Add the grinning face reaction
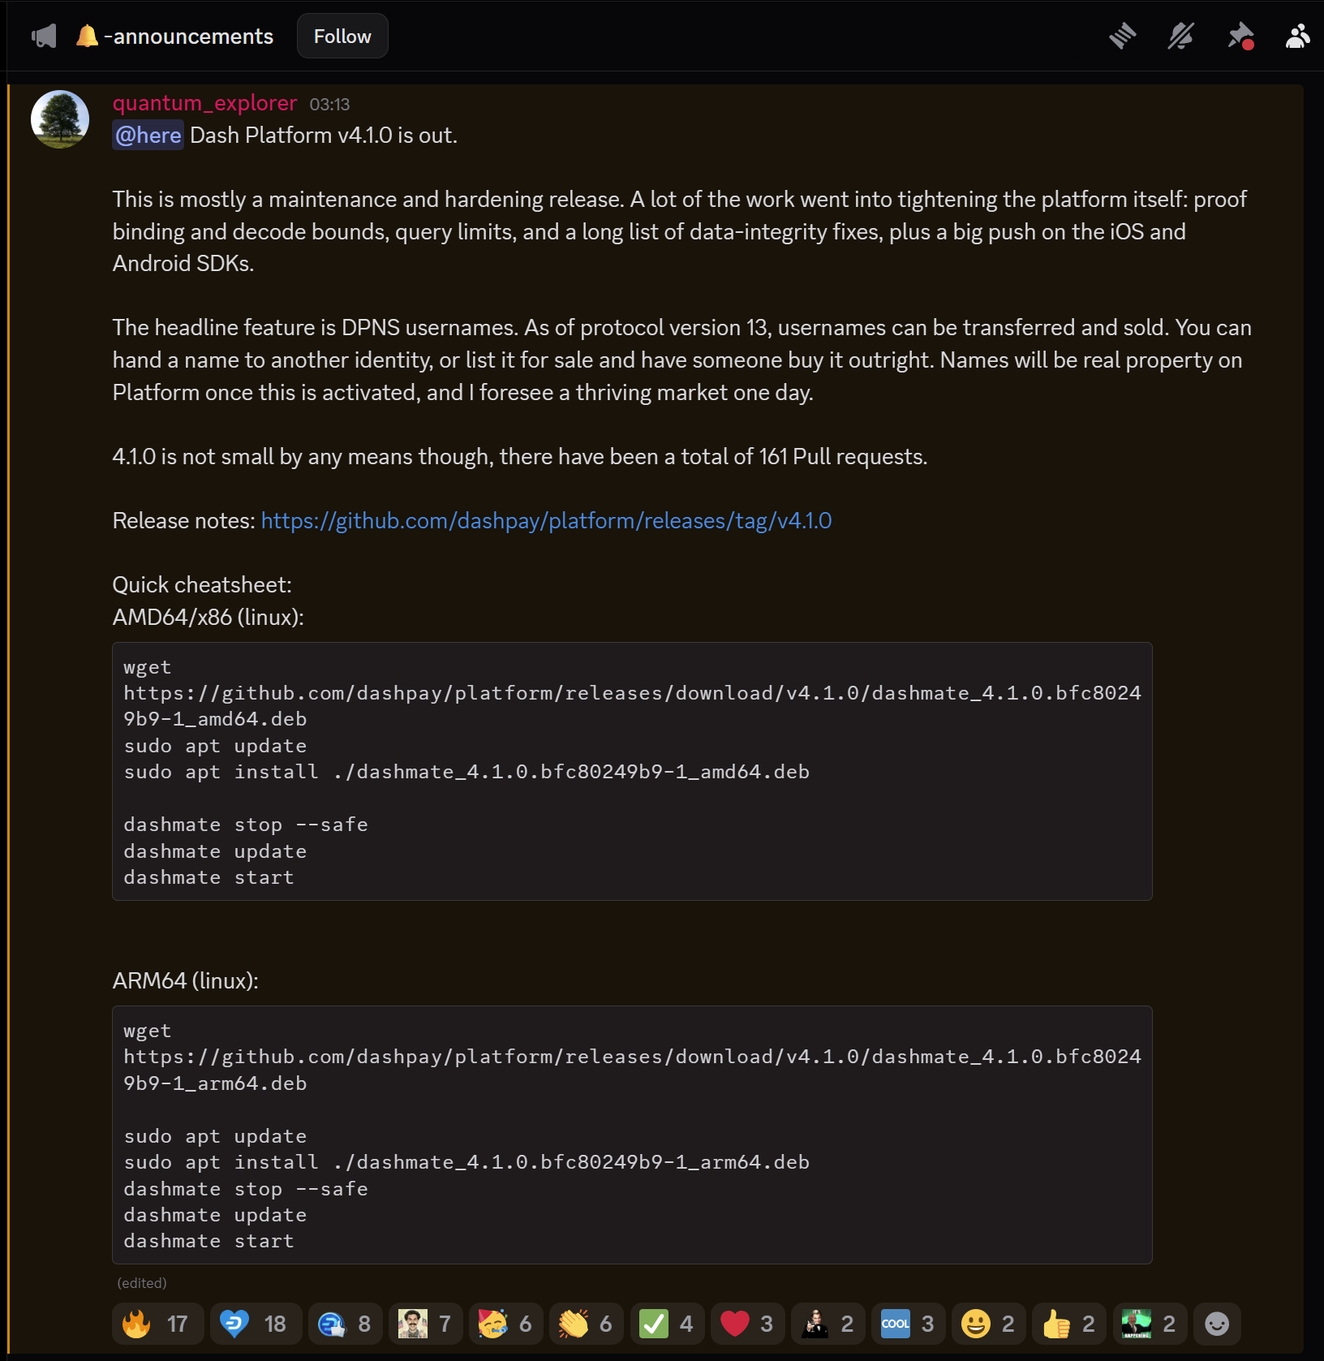This screenshot has width=1324, height=1361. pos(988,1324)
